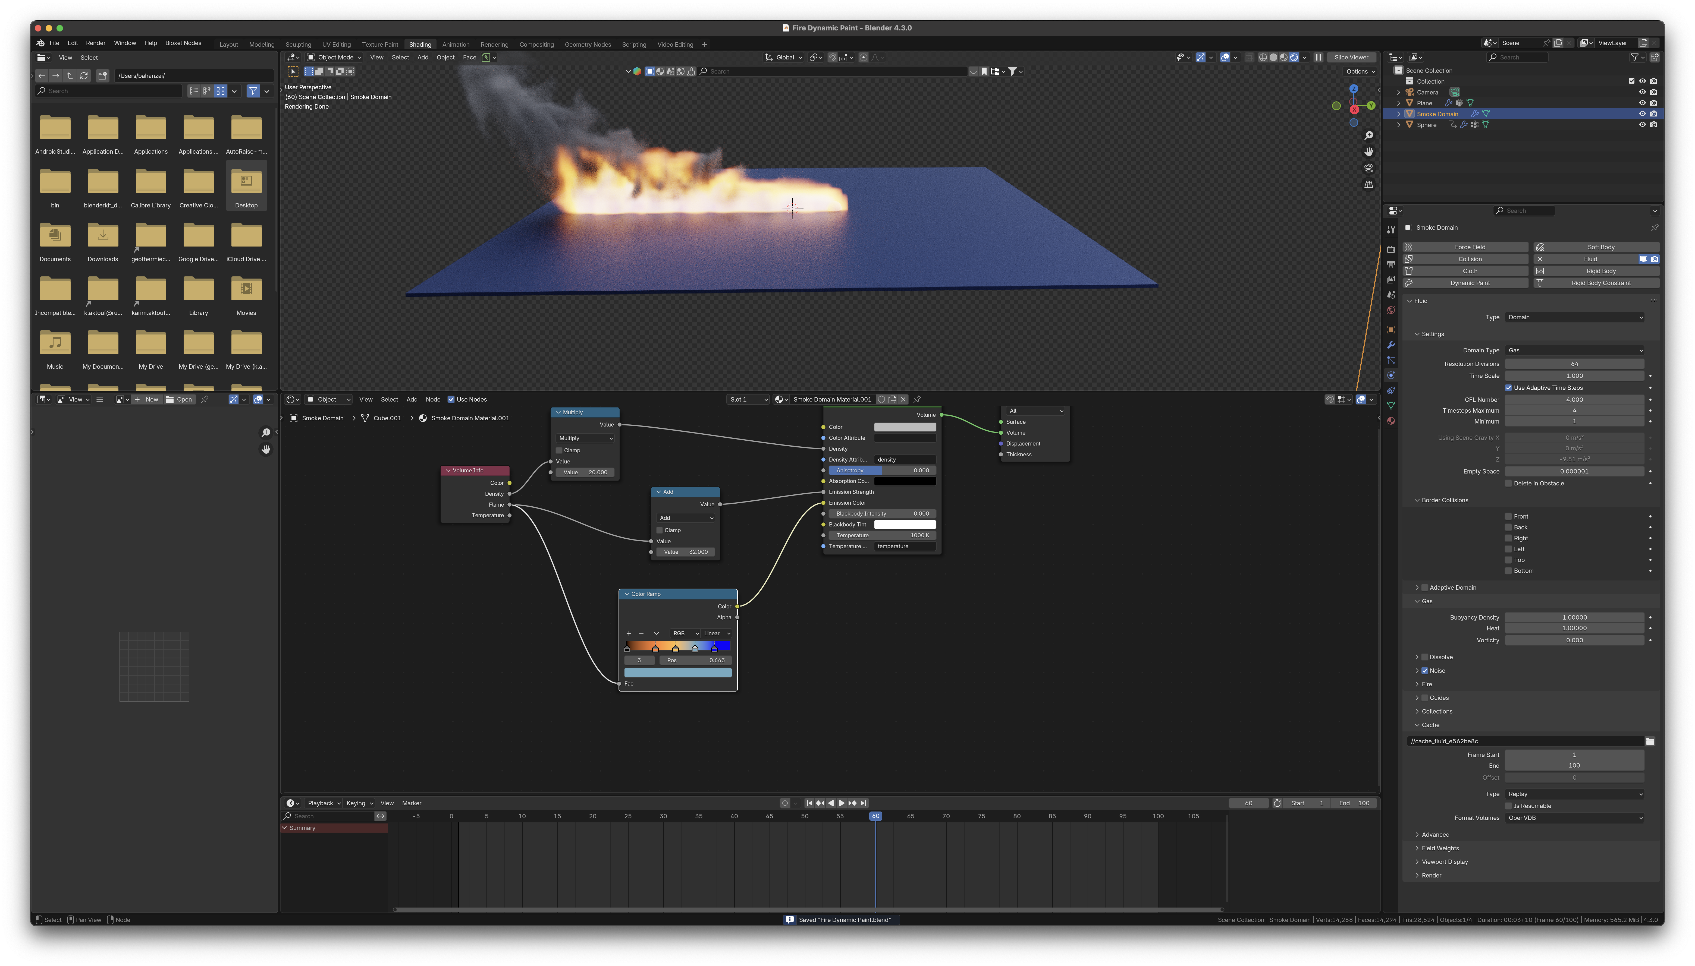Screen dimensions: 1695x966
Task: Disable Use Adaptive Time Steps
Action: (x=1508, y=388)
